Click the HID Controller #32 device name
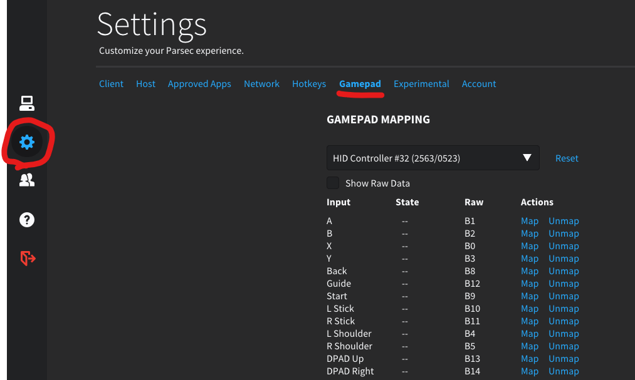Image resolution: width=635 pixels, height=380 pixels. point(396,158)
